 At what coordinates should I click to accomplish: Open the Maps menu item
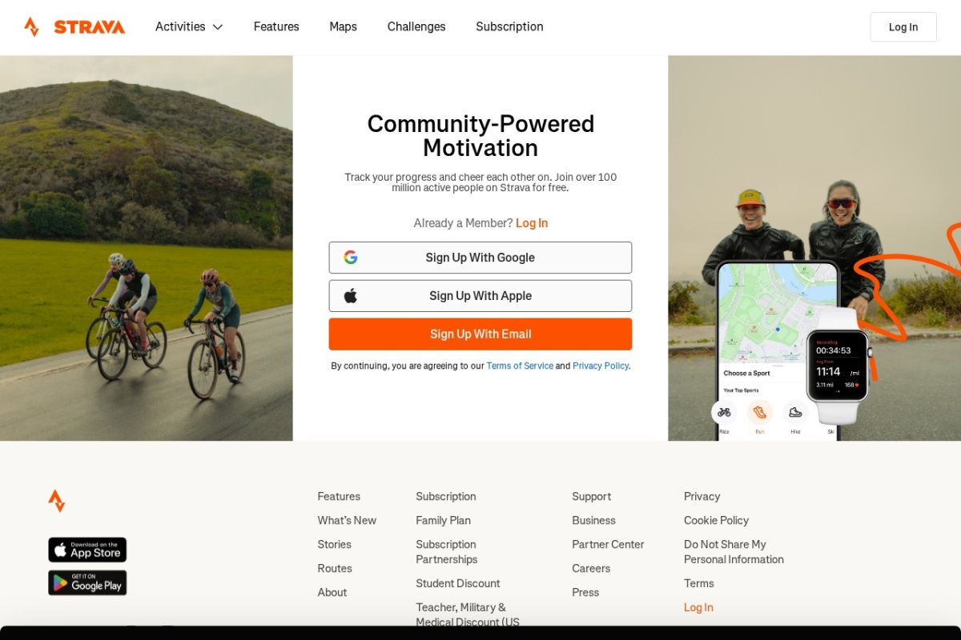click(x=344, y=26)
